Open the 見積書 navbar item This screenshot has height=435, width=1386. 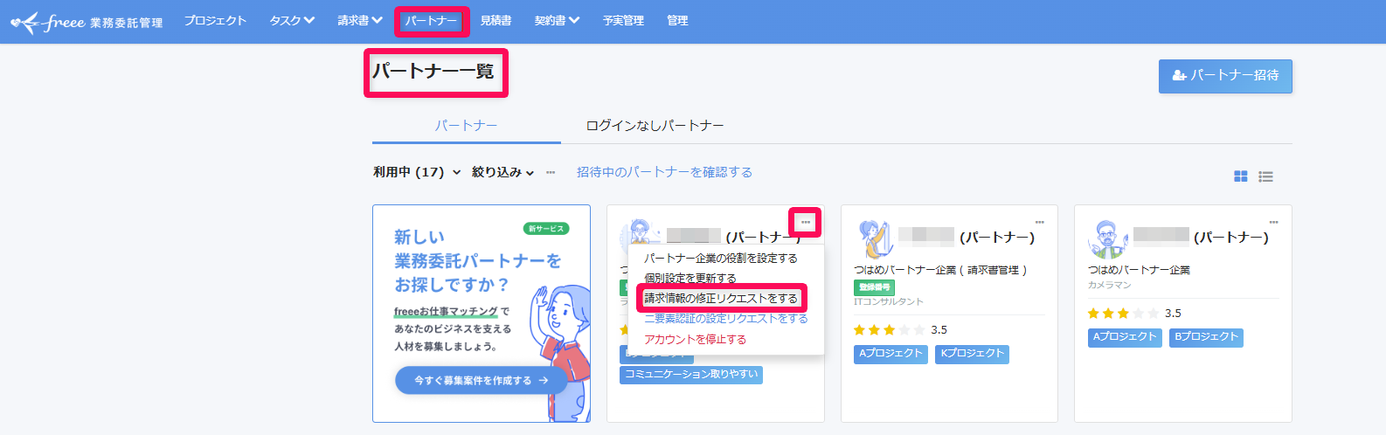[x=495, y=21]
